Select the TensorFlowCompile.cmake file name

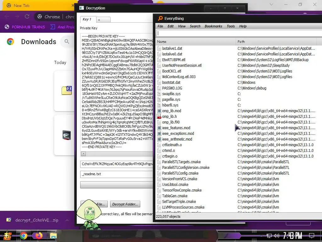[182, 190]
